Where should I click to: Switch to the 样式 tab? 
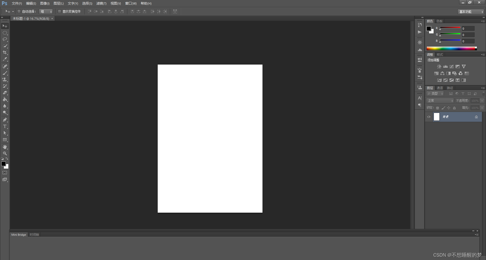tap(440, 55)
